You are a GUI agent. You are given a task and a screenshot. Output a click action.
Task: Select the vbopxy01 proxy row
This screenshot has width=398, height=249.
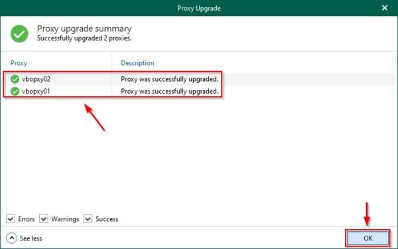[198, 91]
